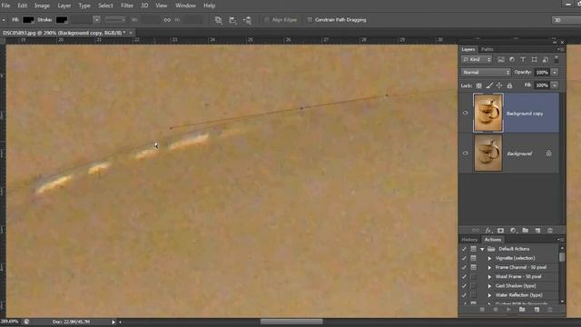Open the layer Fill slider arrow
Viewport: 581px width, 327px height.
555,85
